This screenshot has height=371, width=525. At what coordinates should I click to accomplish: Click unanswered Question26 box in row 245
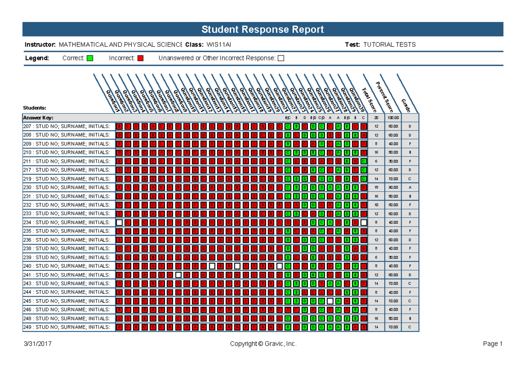click(x=330, y=301)
